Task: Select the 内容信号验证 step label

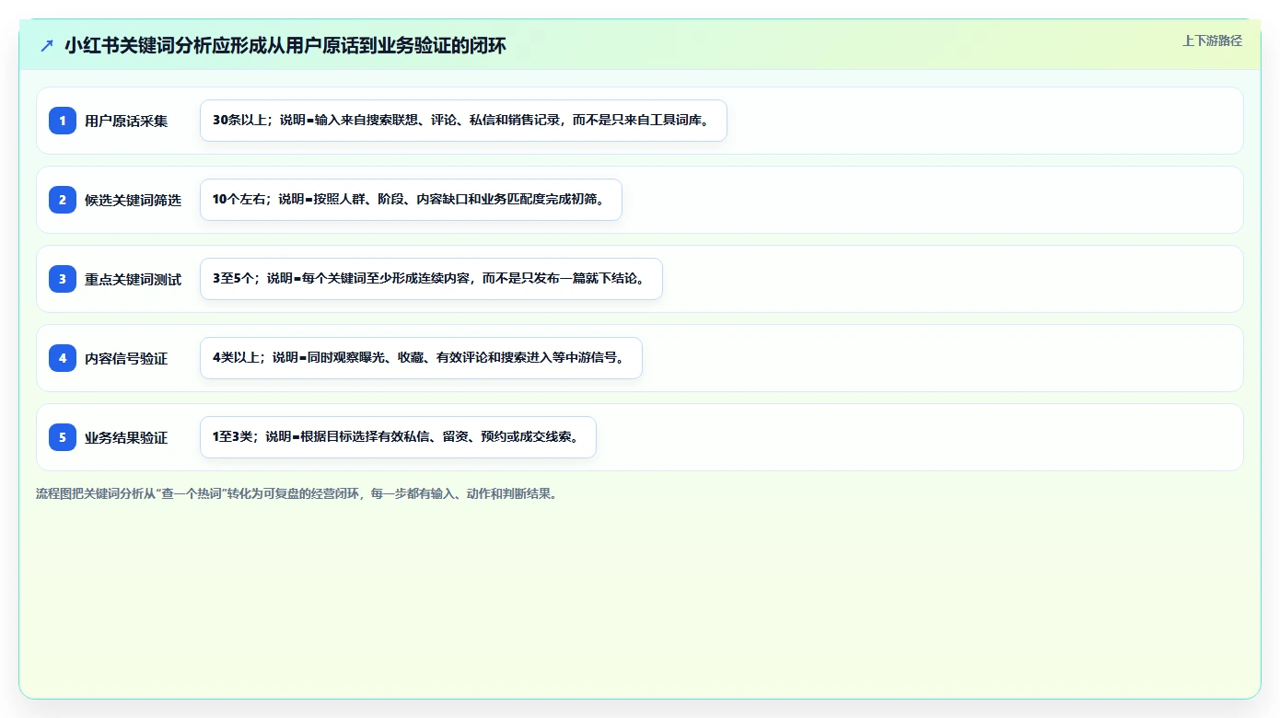Action: coord(126,358)
